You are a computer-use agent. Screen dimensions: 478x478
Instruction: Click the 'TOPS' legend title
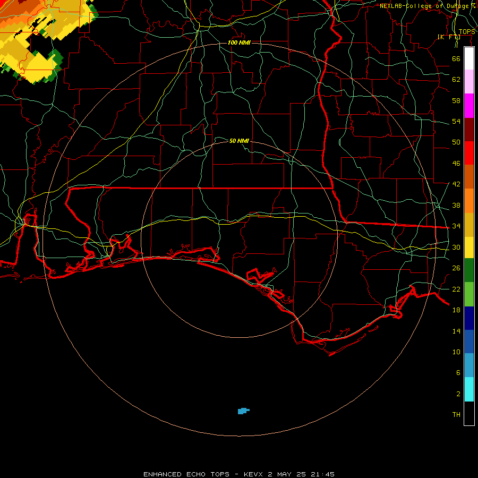click(467, 32)
